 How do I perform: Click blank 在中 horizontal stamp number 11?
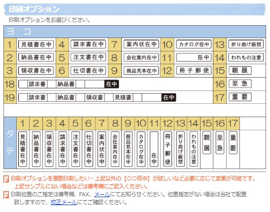point(194,57)
